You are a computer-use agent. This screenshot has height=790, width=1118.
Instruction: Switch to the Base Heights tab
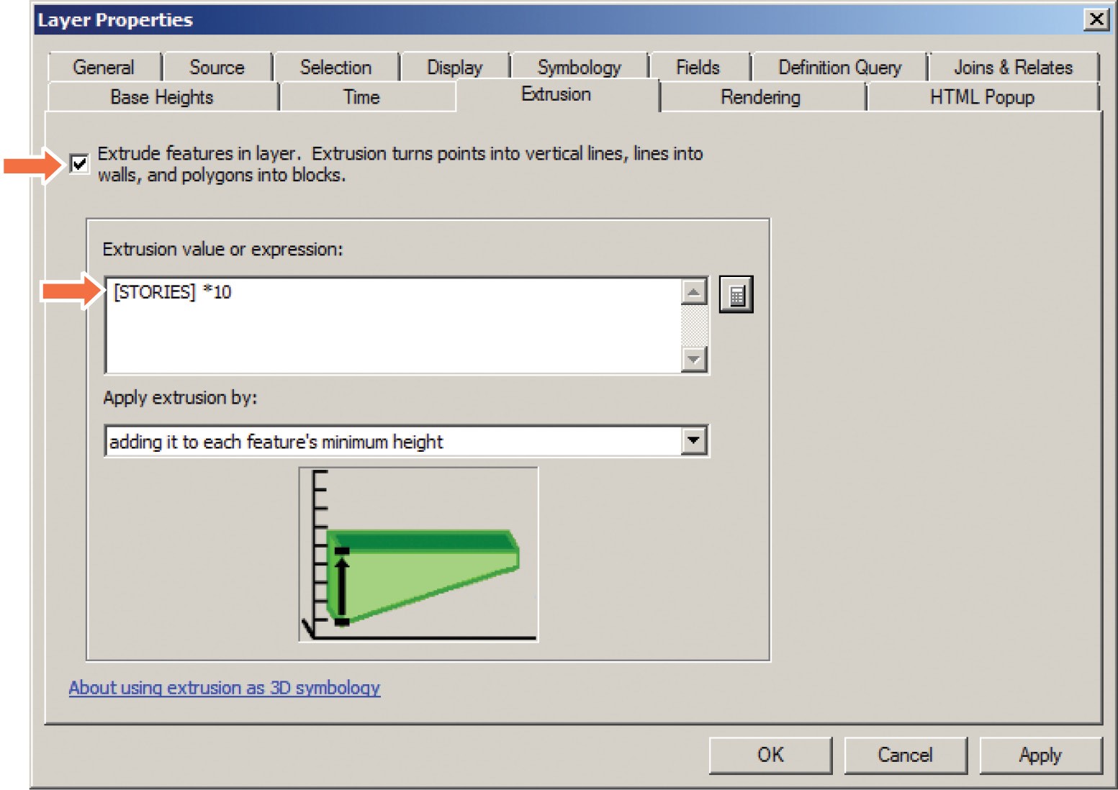coord(162,97)
